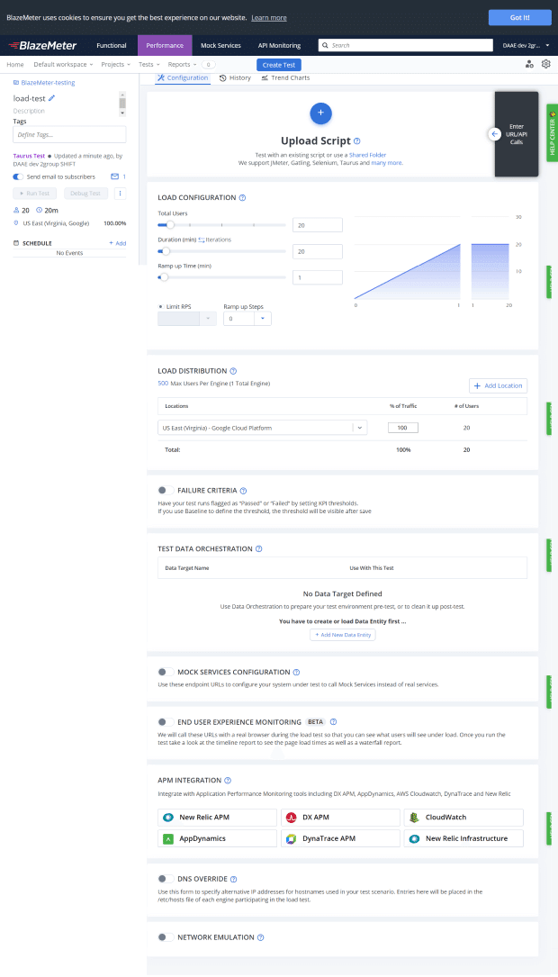Click the Total Users slider handle
The height and width of the screenshot is (977, 558).
[x=170, y=225]
